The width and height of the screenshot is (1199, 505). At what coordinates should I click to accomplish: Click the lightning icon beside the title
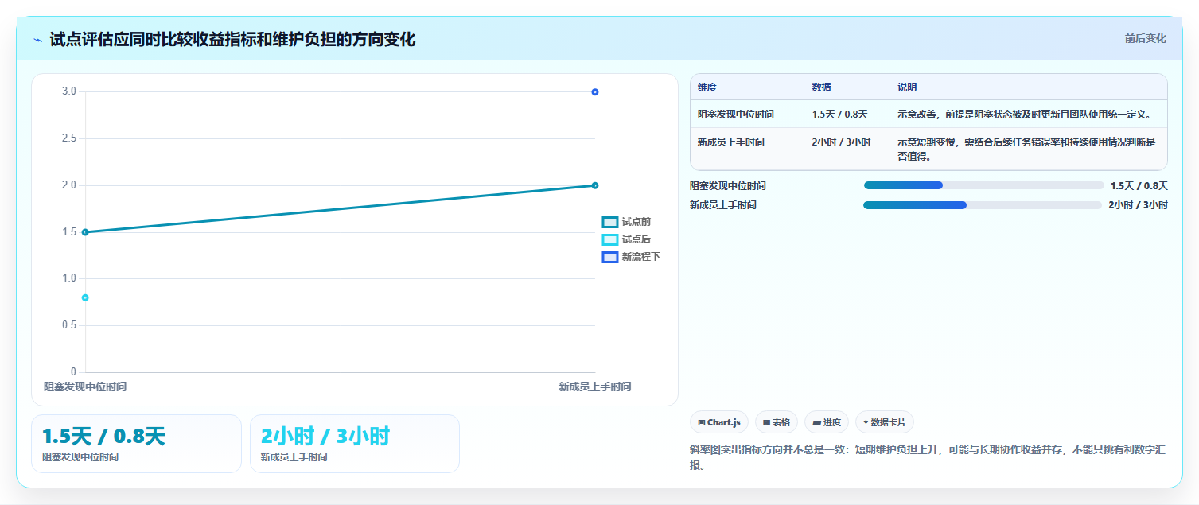click(37, 40)
